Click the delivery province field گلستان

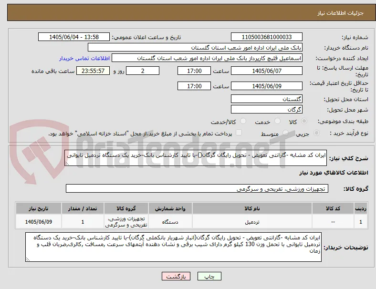267,99
